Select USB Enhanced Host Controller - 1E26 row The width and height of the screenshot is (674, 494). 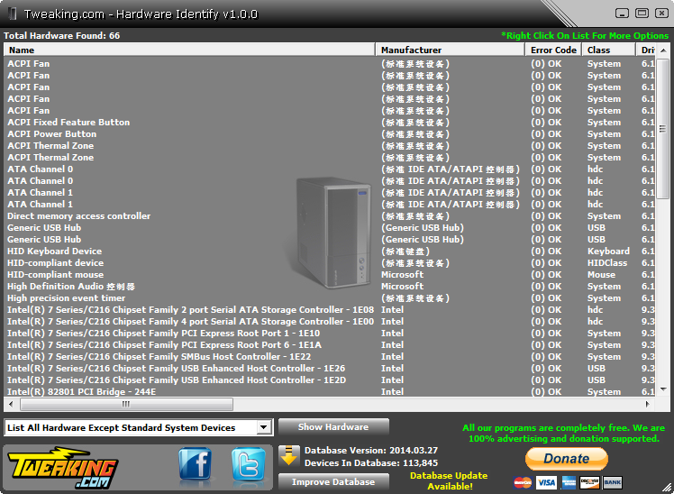[331, 369]
